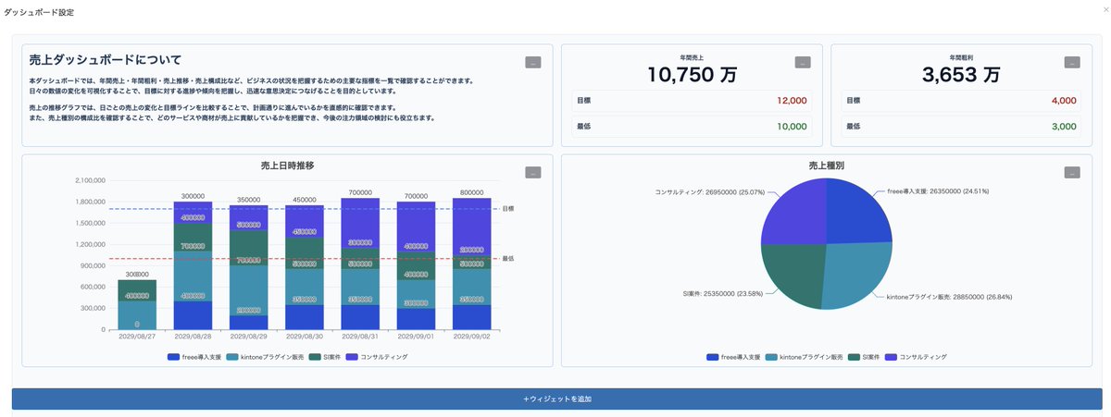Image resolution: width=1111 pixels, height=417 pixels.
Task: Click the 最低 value 10,000 in 年間売上
Action: 792,127
